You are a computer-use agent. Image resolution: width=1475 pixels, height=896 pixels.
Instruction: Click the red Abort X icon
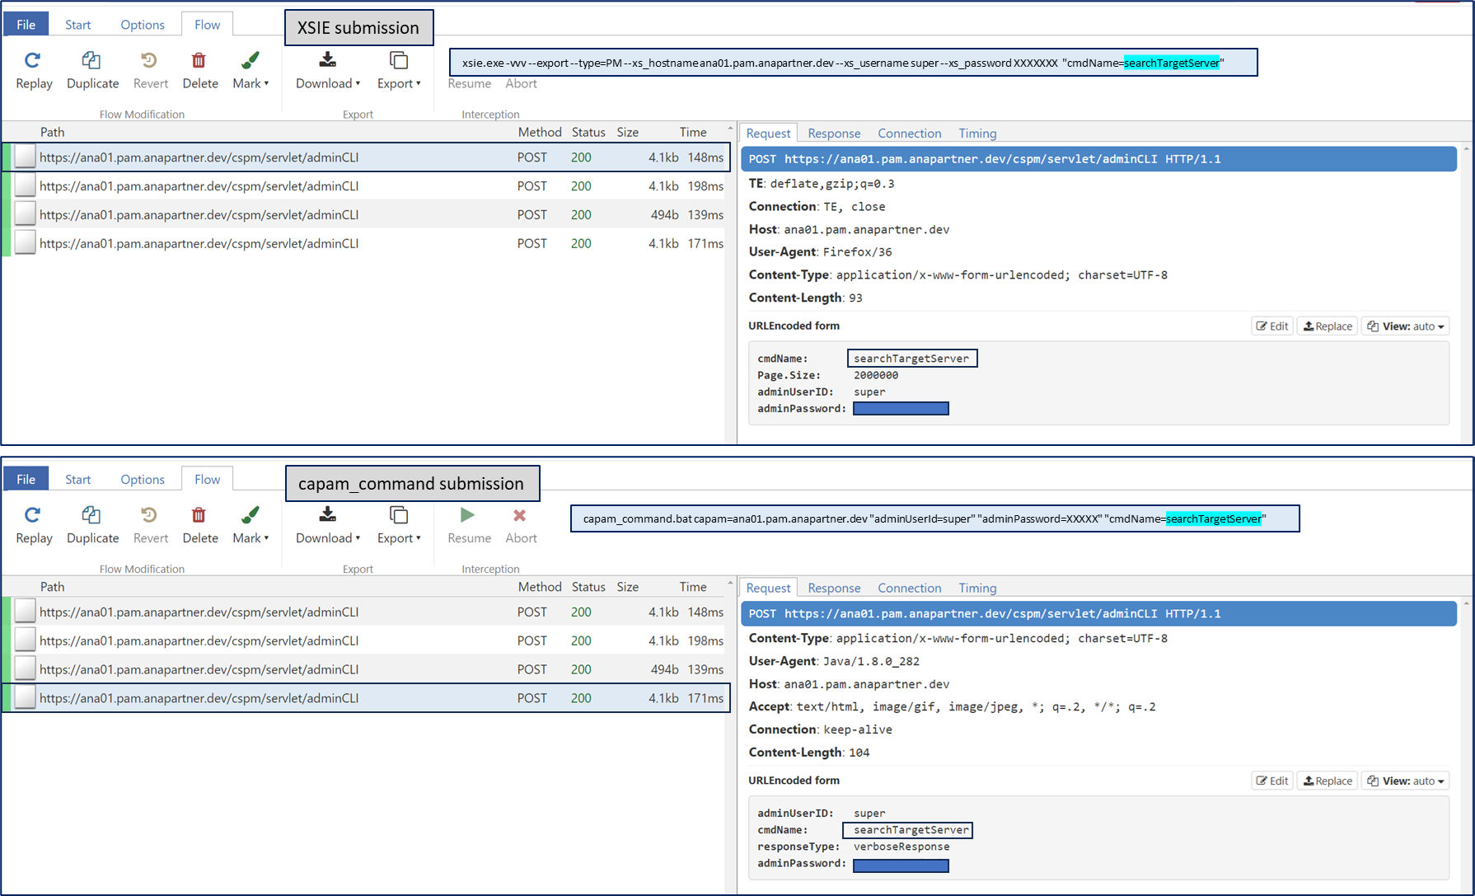(x=519, y=516)
